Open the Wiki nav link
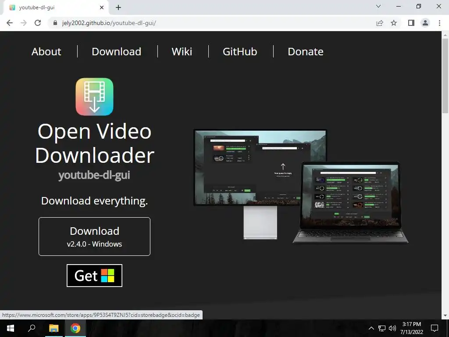The image size is (449, 337). [182, 52]
